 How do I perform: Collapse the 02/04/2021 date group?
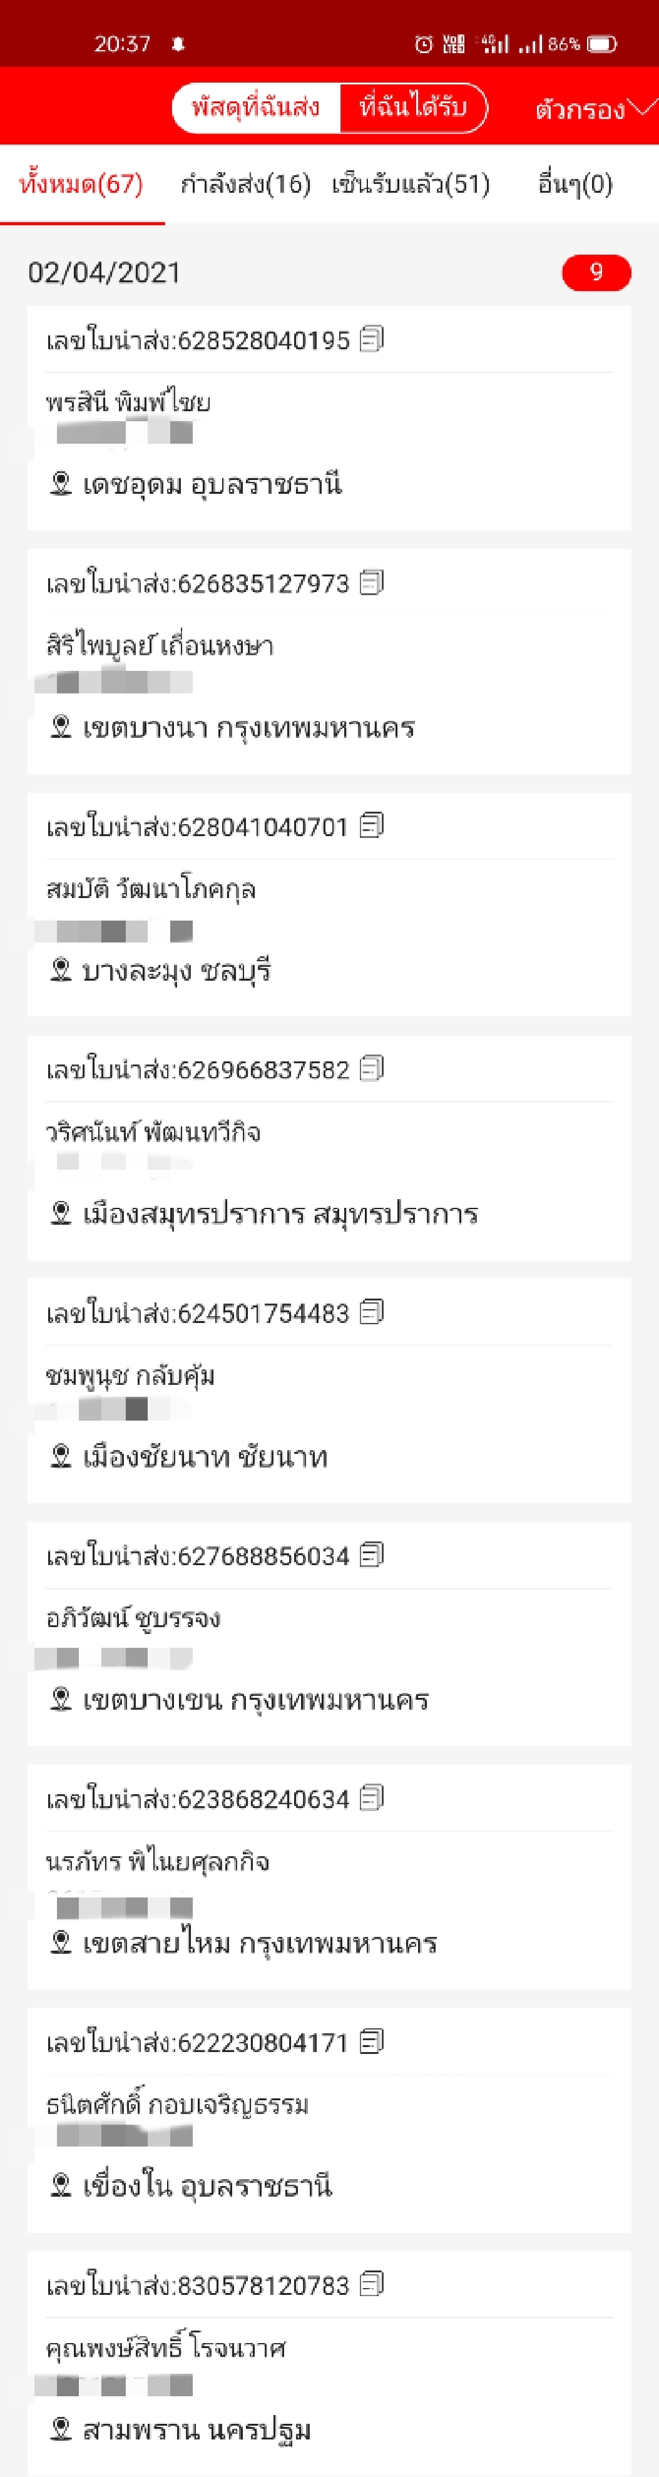pyautogui.click(x=102, y=272)
